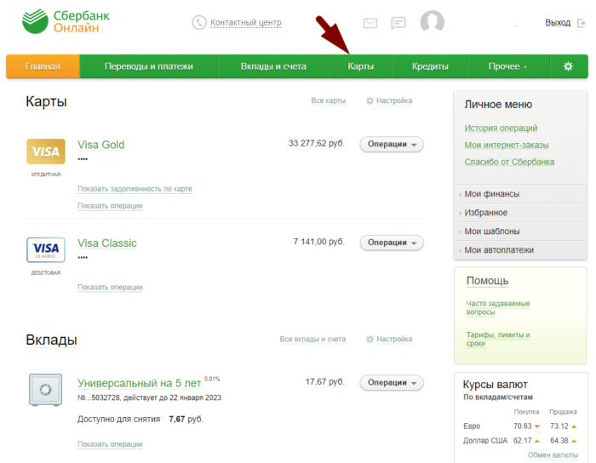Expand Мои финансы section
Screen dimensions: 596x463
click(x=491, y=194)
